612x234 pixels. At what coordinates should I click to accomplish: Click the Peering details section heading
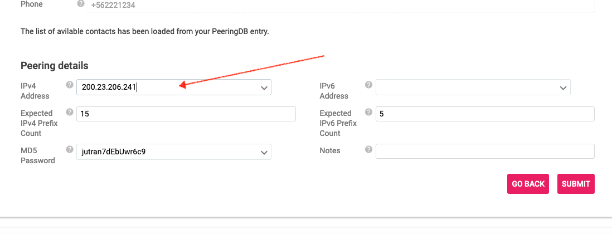(54, 66)
